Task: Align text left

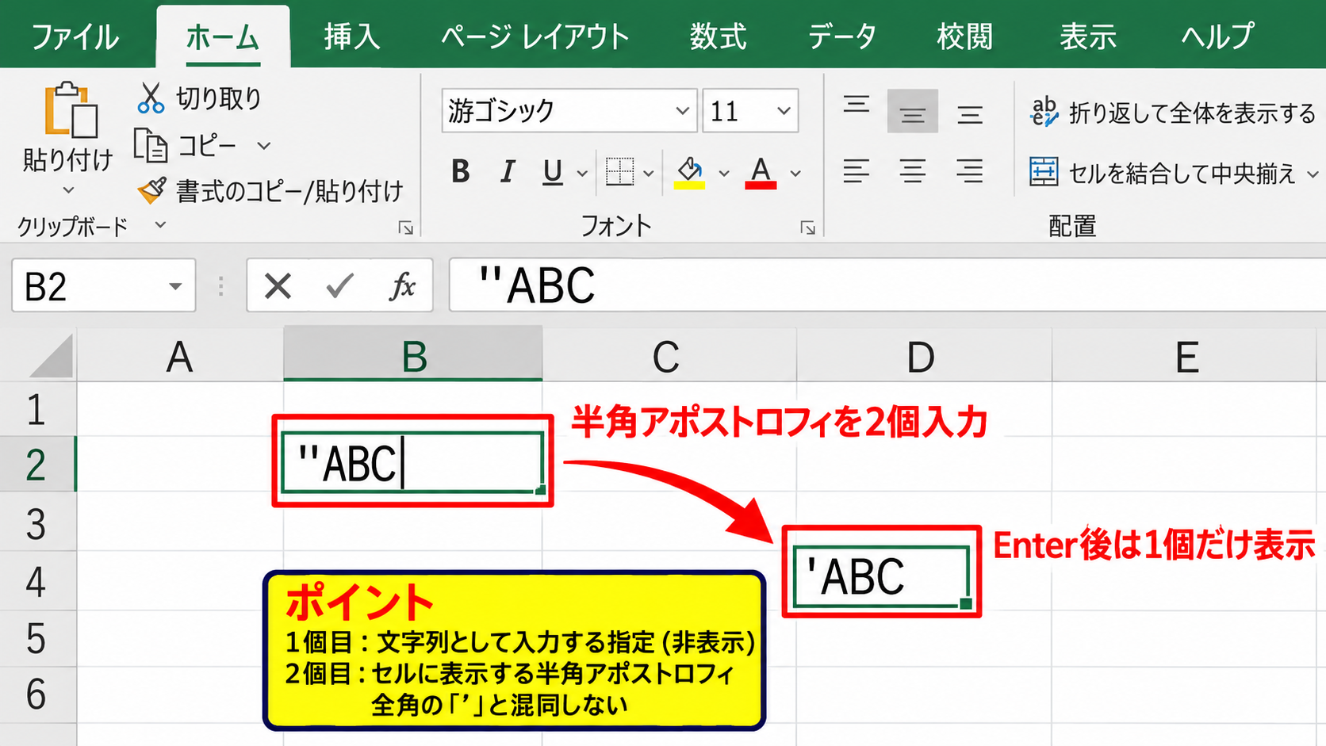Action: click(x=857, y=171)
